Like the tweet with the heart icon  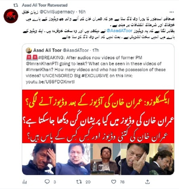pyautogui.click(x=114, y=182)
